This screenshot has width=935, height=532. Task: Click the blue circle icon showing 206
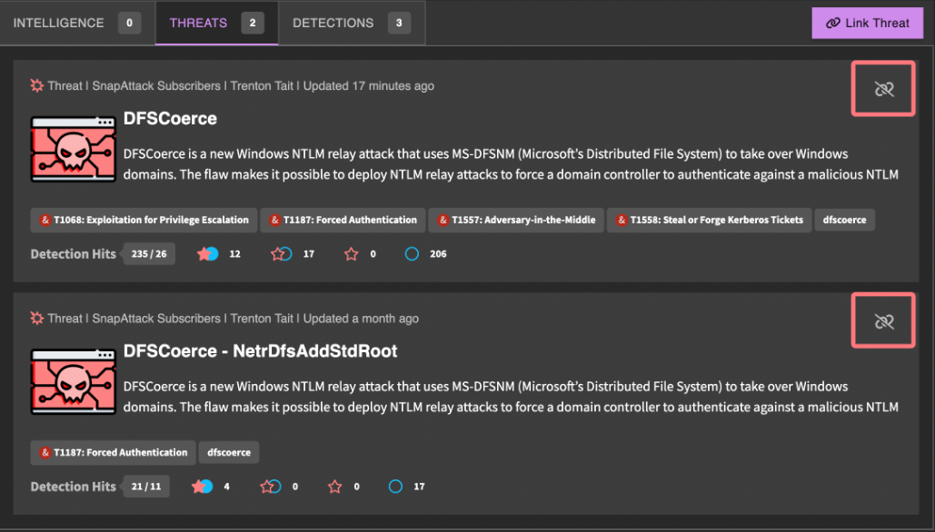(x=412, y=254)
